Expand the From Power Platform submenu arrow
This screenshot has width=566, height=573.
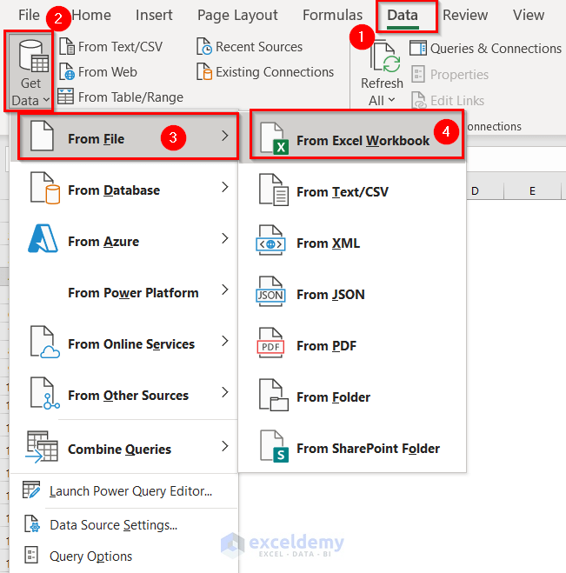pyautogui.click(x=224, y=290)
